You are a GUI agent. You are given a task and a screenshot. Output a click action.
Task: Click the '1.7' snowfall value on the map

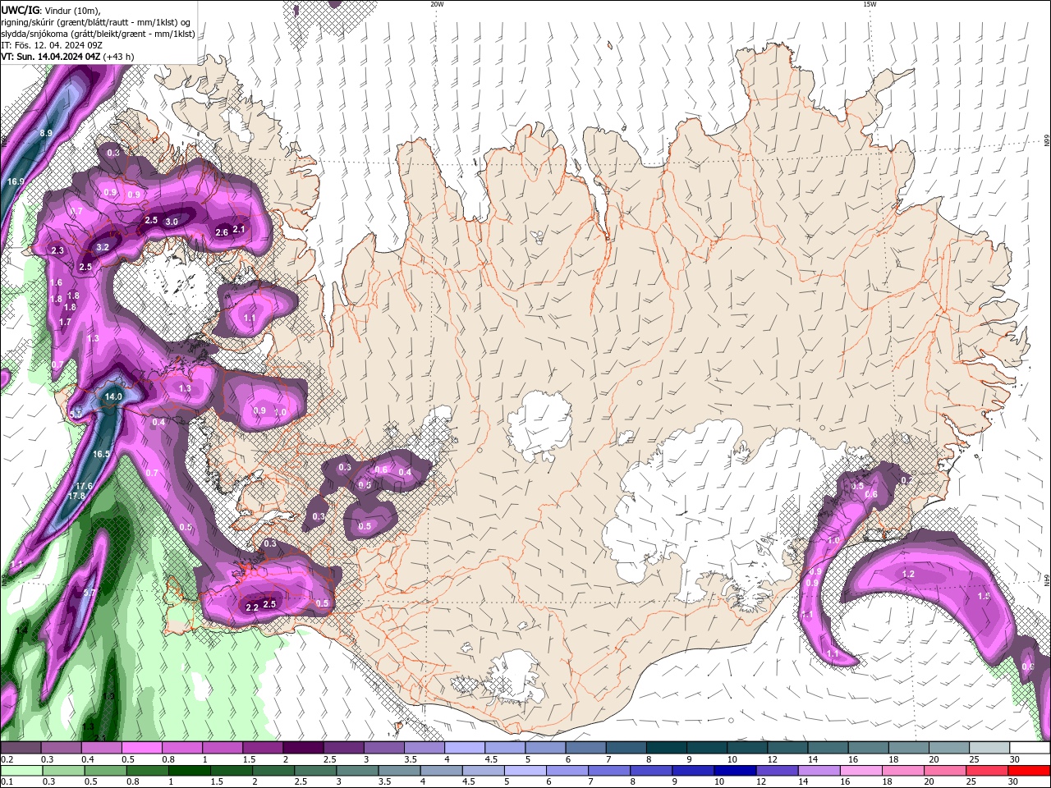point(66,323)
